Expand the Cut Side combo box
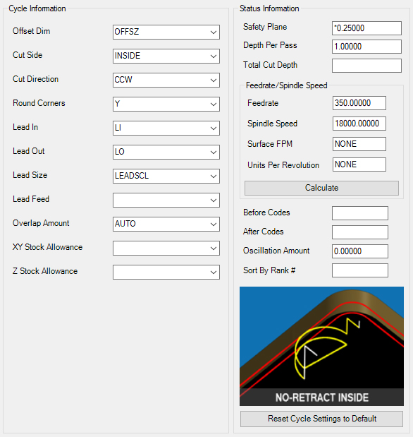Screen dimensions: 413x437 pos(166,56)
